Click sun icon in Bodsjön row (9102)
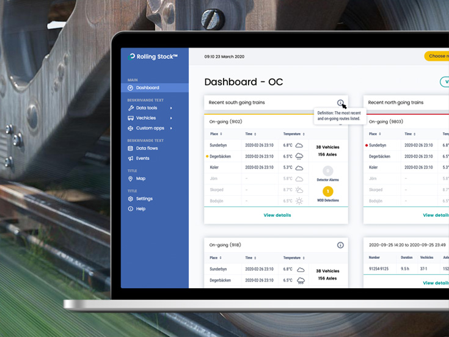The image size is (449, 337). [x=299, y=201]
